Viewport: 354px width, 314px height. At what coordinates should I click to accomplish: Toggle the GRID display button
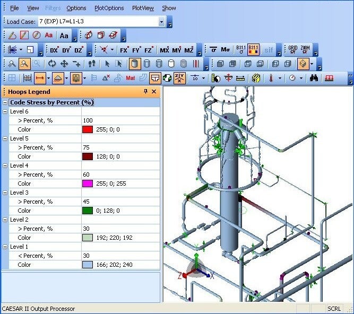[x=292, y=50]
